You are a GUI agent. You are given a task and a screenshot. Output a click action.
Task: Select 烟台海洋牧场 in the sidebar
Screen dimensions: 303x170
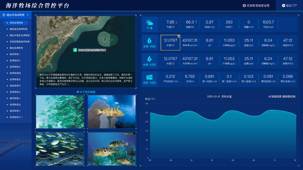(x=16, y=48)
